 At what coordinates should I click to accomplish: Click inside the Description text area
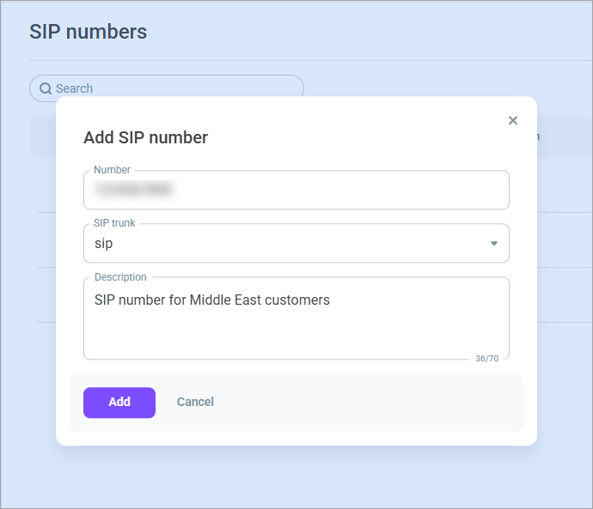(296, 318)
